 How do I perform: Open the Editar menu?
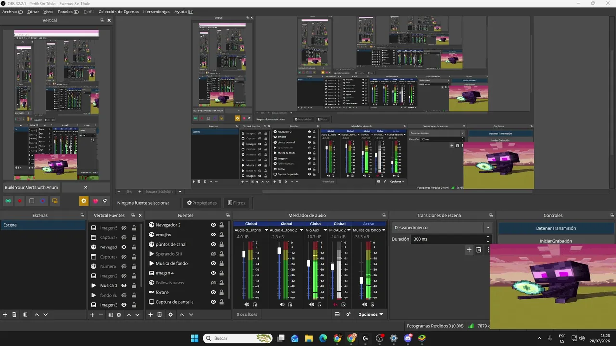click(33, 12)
